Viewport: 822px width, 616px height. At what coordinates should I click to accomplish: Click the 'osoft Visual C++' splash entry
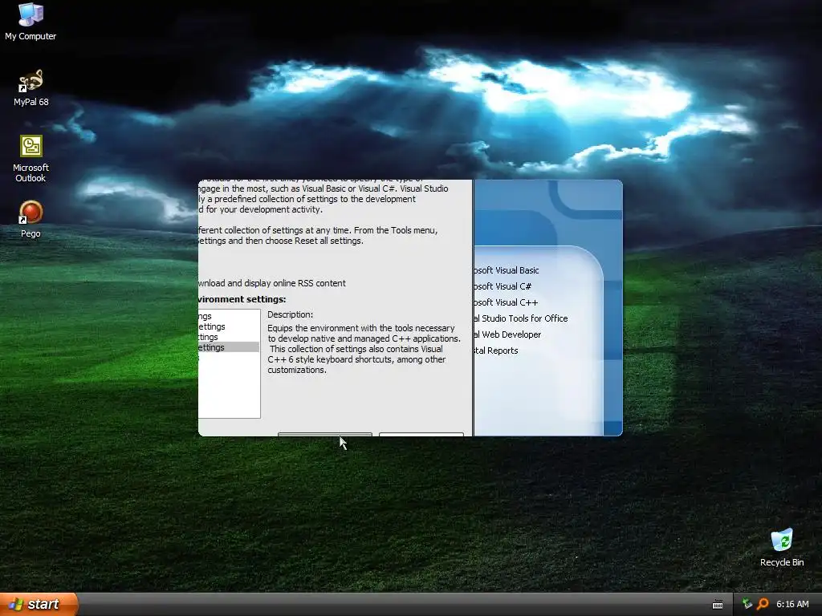506,302
